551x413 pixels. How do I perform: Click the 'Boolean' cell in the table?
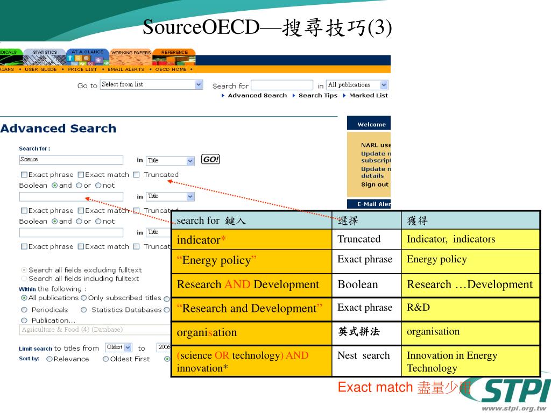[x=366, y=285]
